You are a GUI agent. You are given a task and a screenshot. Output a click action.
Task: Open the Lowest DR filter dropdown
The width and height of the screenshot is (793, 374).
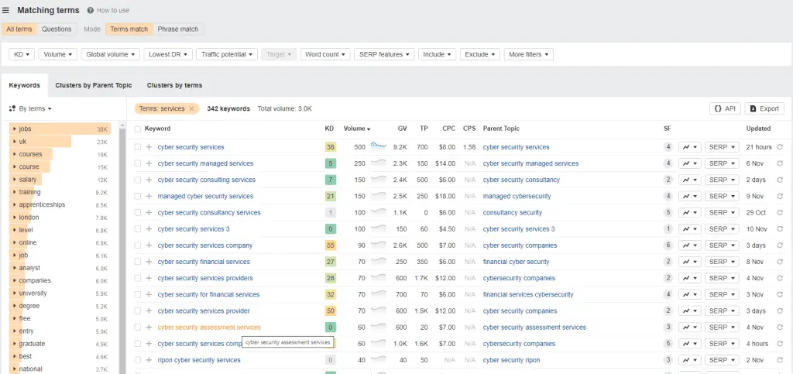click(168, 54)
